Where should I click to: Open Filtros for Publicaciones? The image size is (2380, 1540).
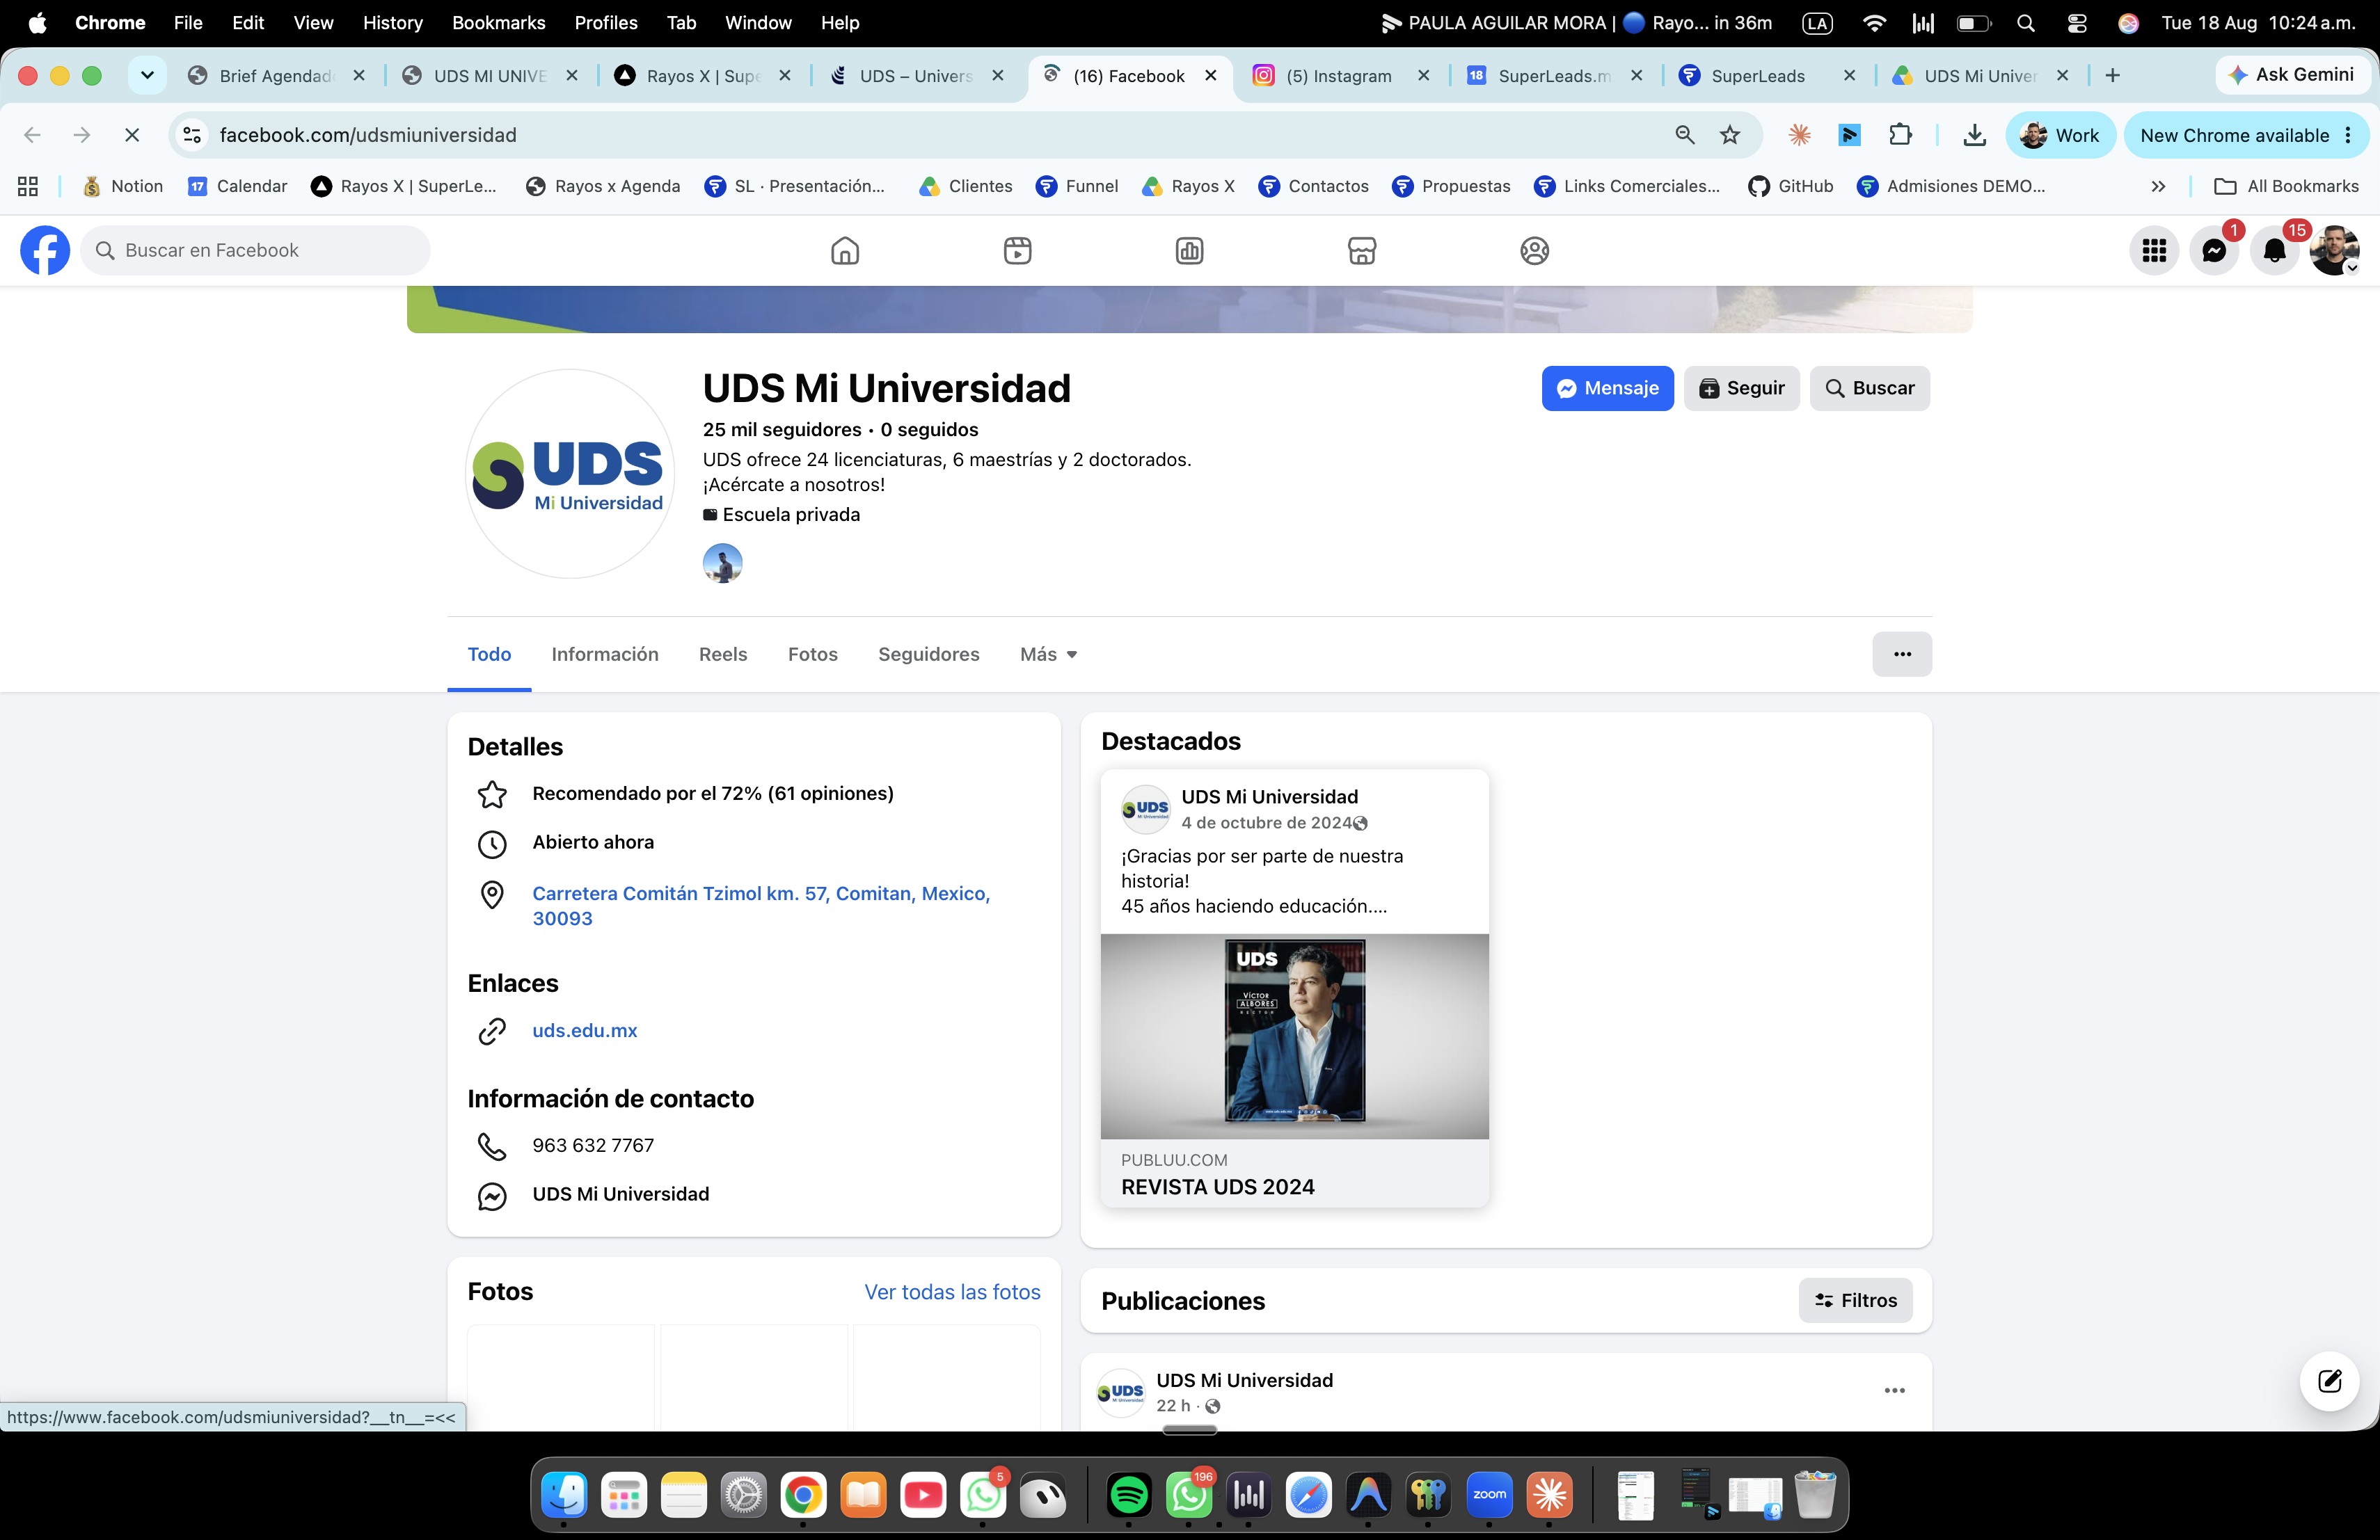pyautogui.click(x=1855, y=1300)
